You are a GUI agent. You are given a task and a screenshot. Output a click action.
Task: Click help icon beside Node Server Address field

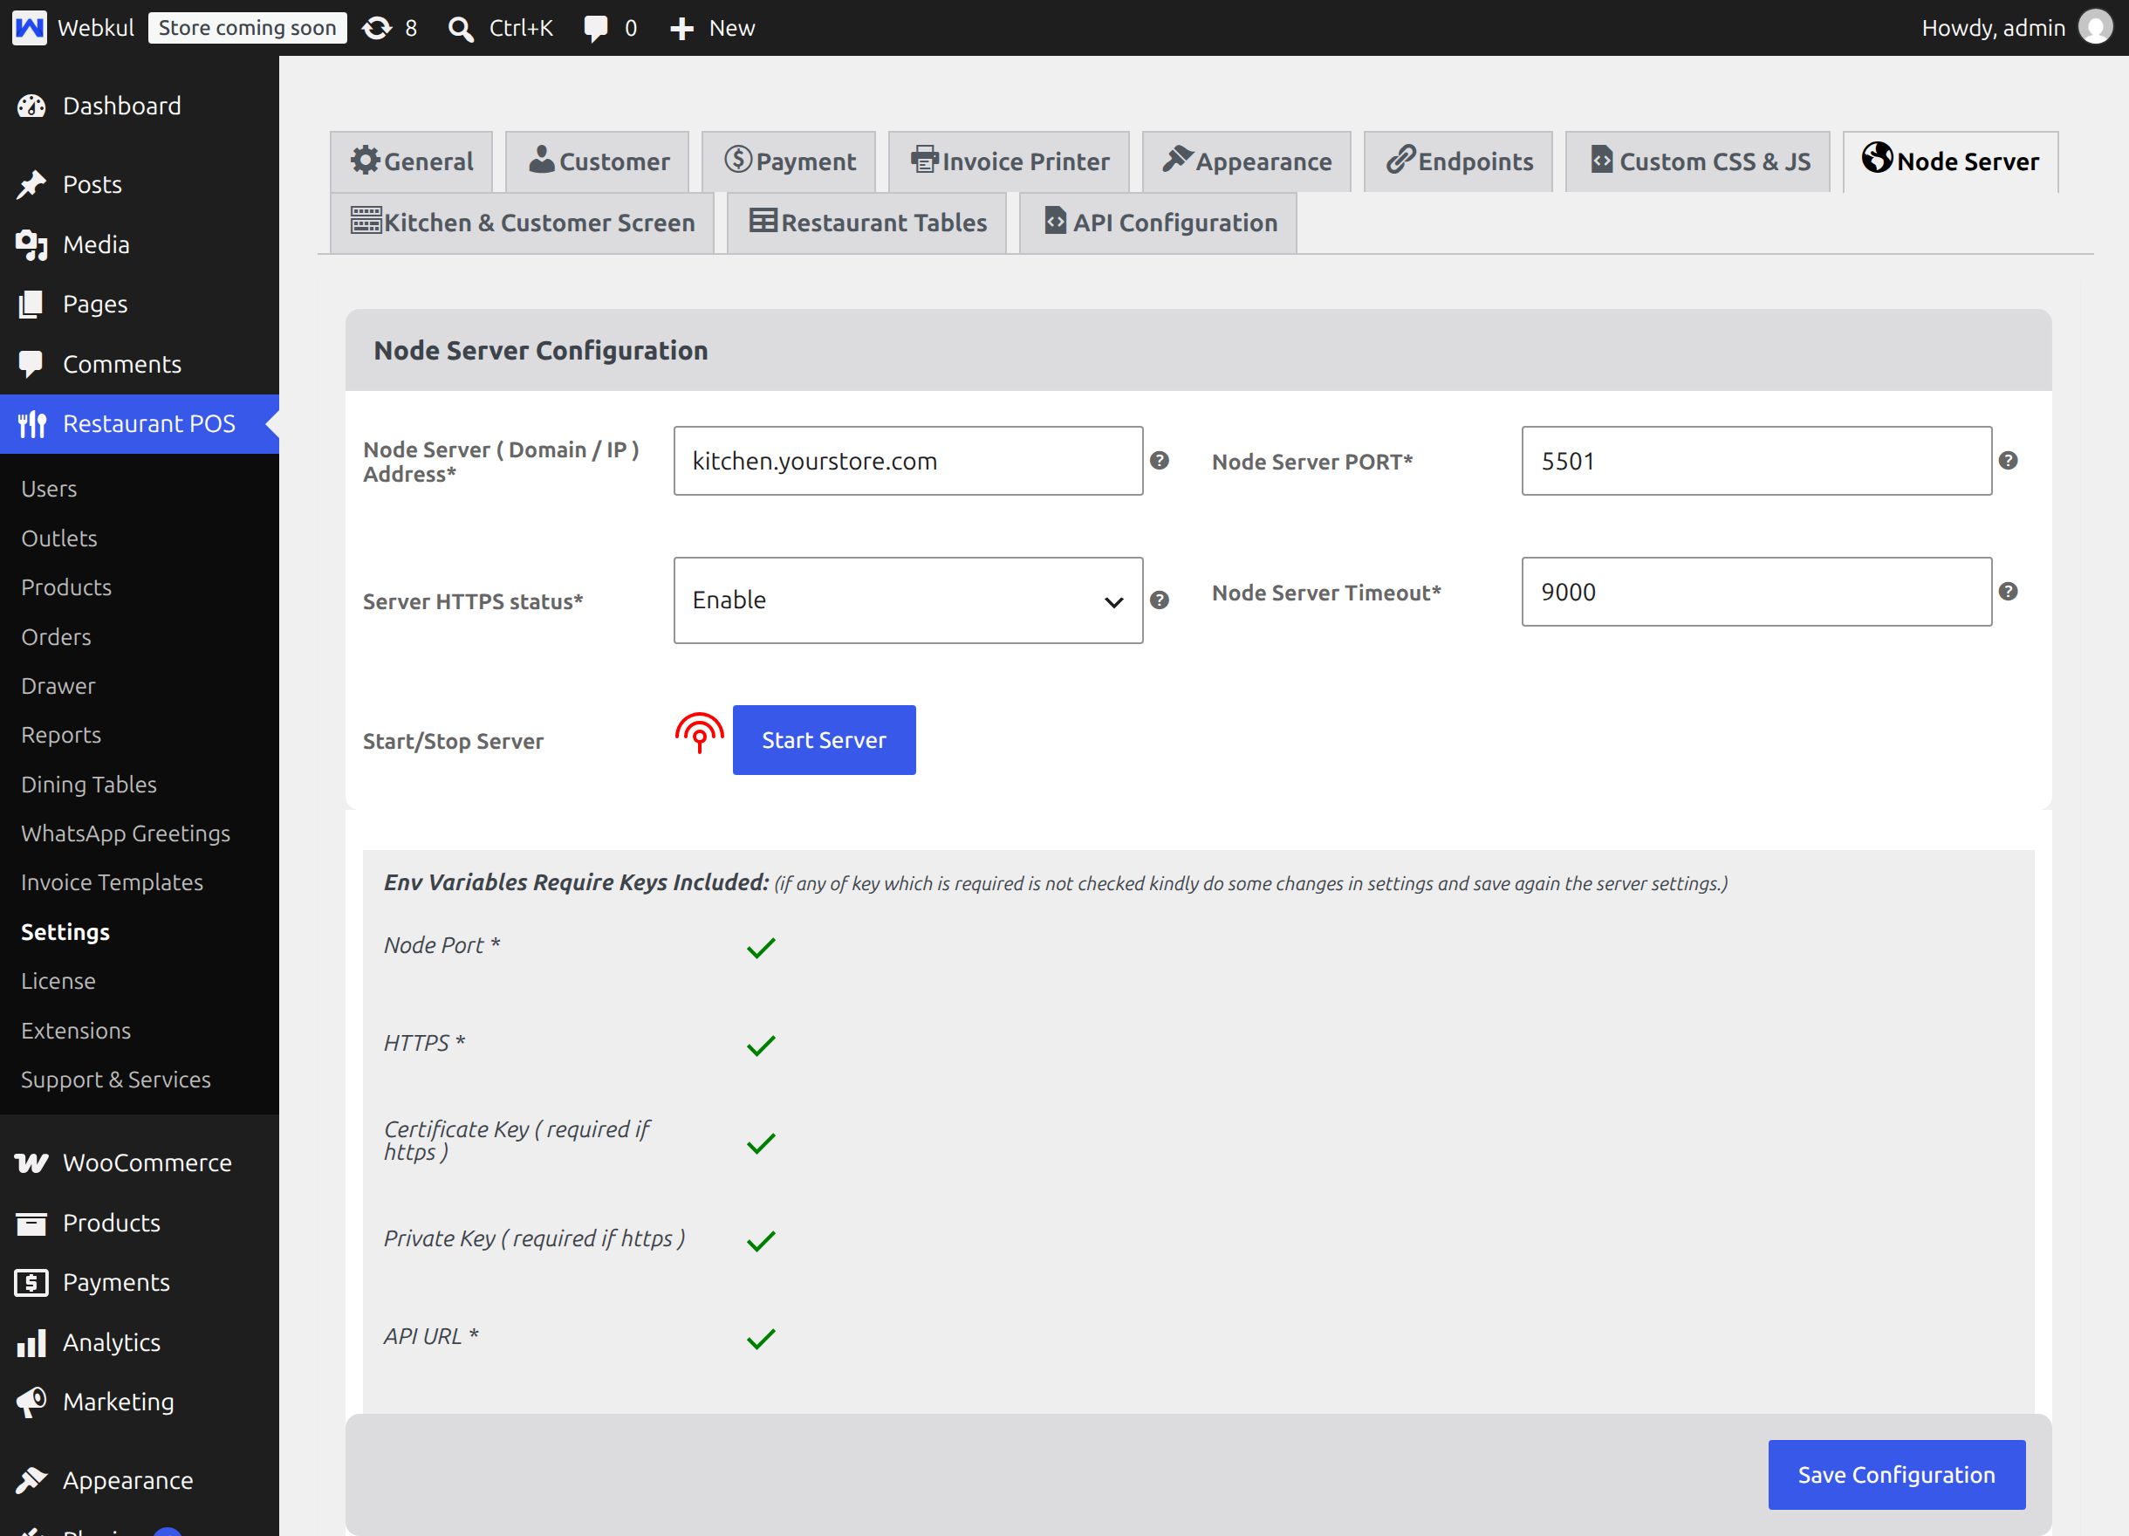point(1160,460)
